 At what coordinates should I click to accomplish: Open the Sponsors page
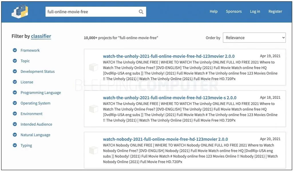pyautogui.click(x=234, y=11)
